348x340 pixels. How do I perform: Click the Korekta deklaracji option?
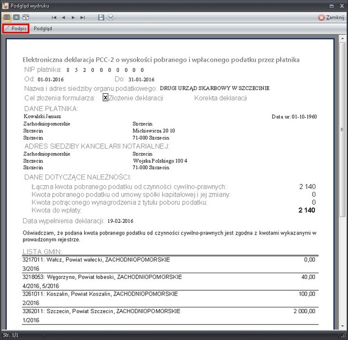(221, 98)
